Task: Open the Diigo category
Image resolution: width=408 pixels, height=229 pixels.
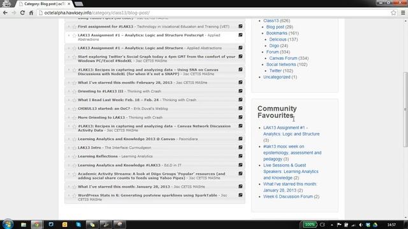Action: [x=274, y=45]
